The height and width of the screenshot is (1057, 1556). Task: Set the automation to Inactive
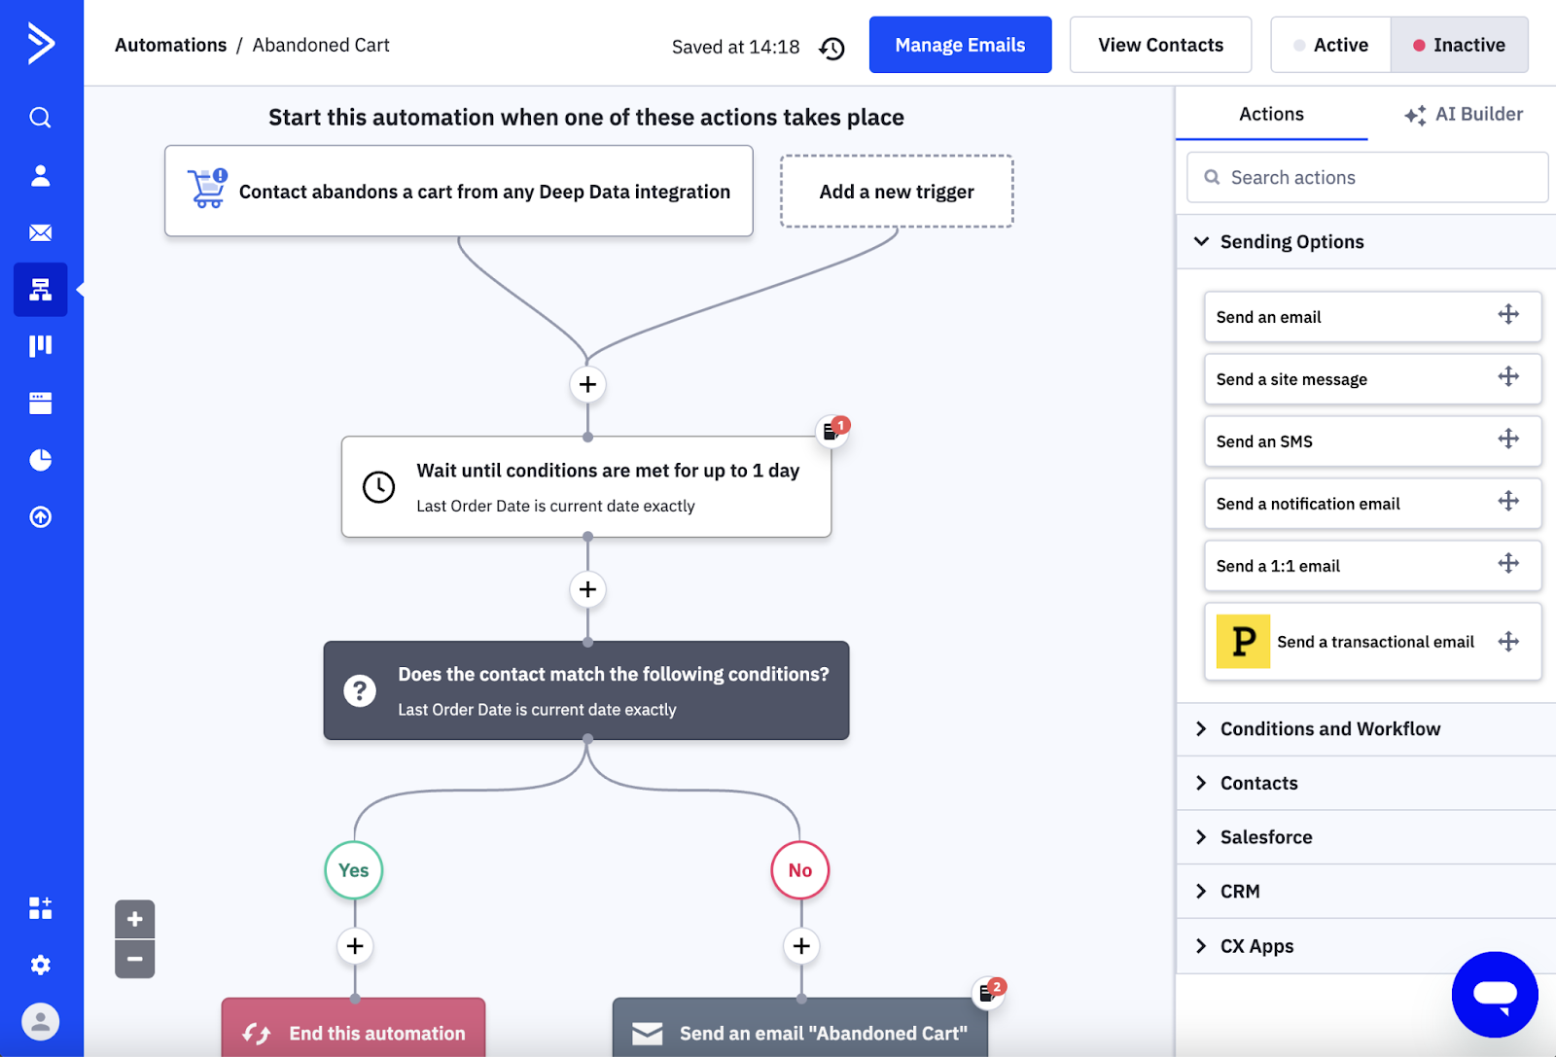1460,44
